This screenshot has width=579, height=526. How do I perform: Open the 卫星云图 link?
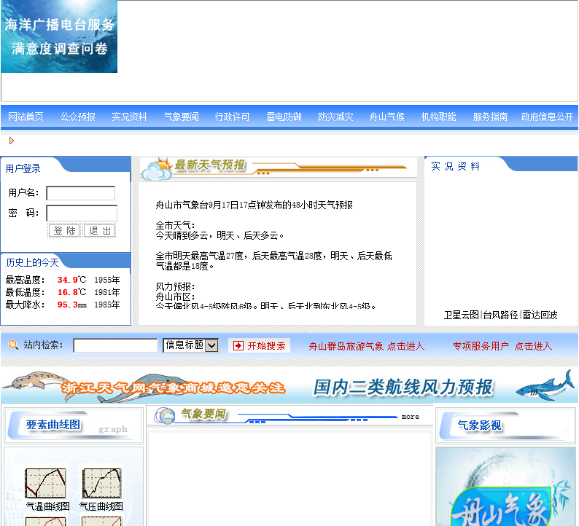(x=461, y=315)
